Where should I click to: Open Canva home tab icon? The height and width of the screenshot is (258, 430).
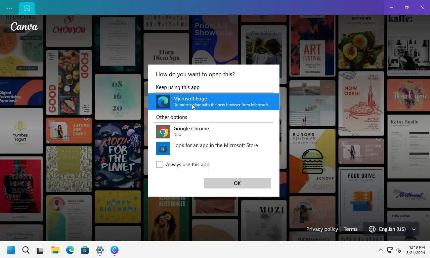27,8
